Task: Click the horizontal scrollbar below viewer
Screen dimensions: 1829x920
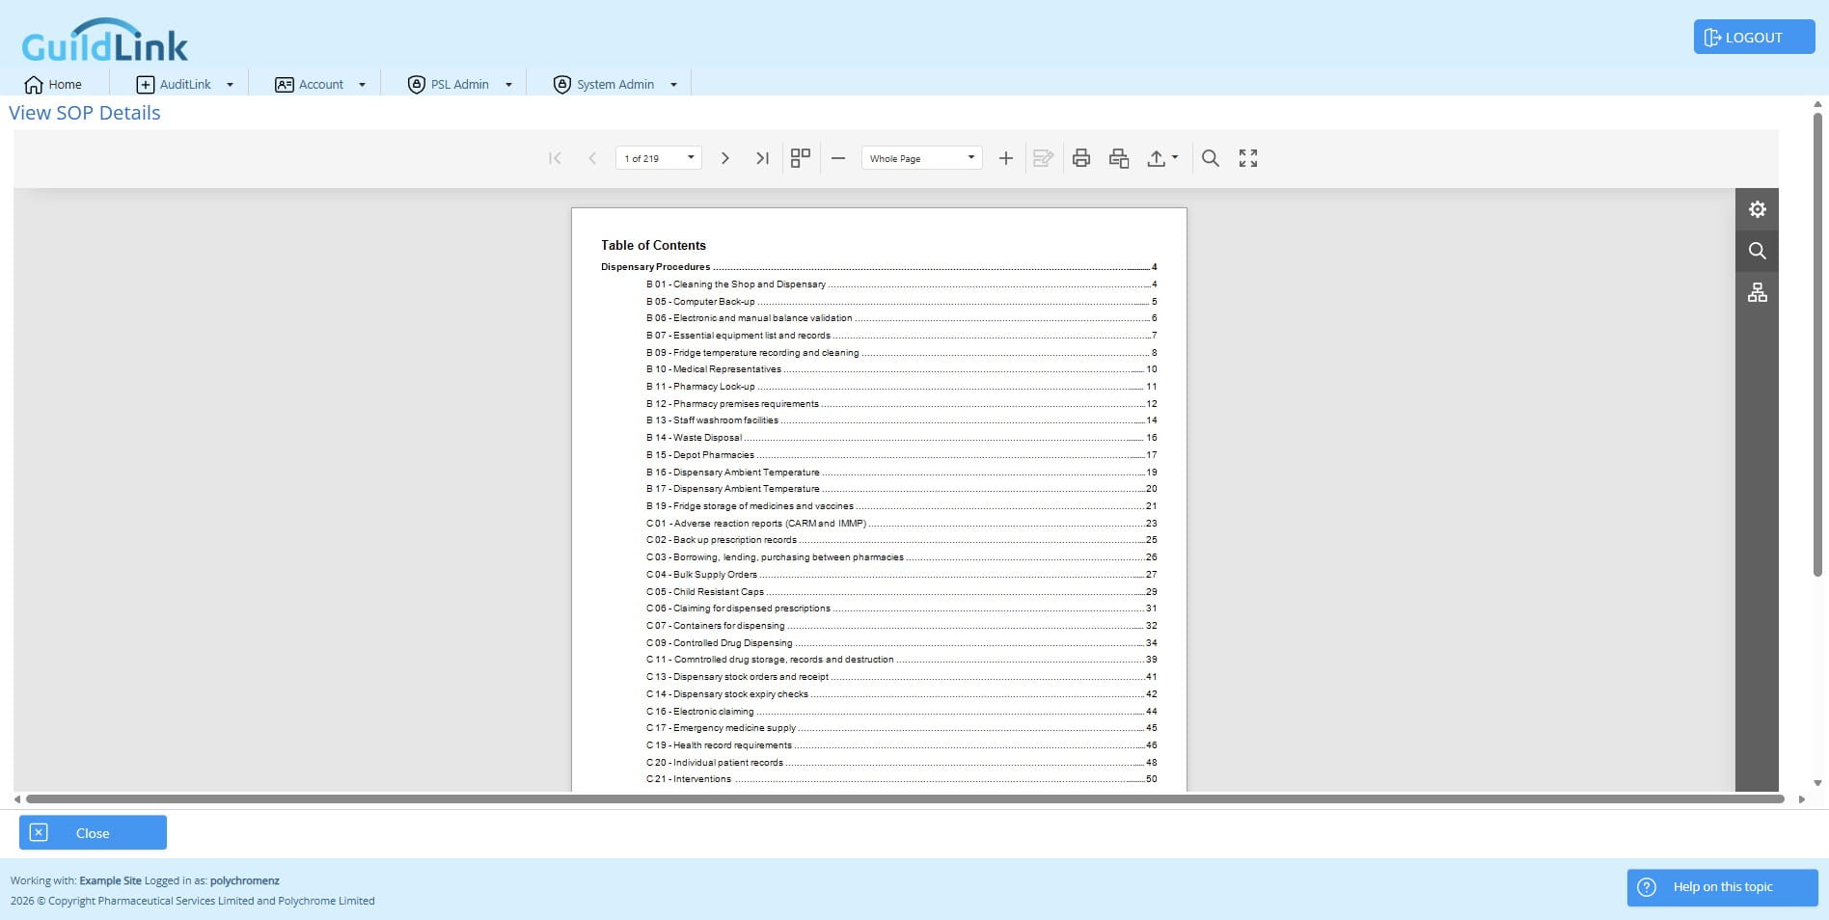Action: [905, 798]
